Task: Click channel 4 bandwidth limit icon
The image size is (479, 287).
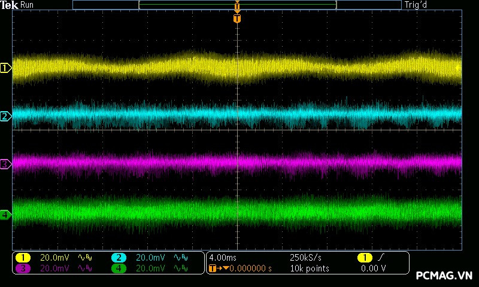Action: tap(180, 268)
